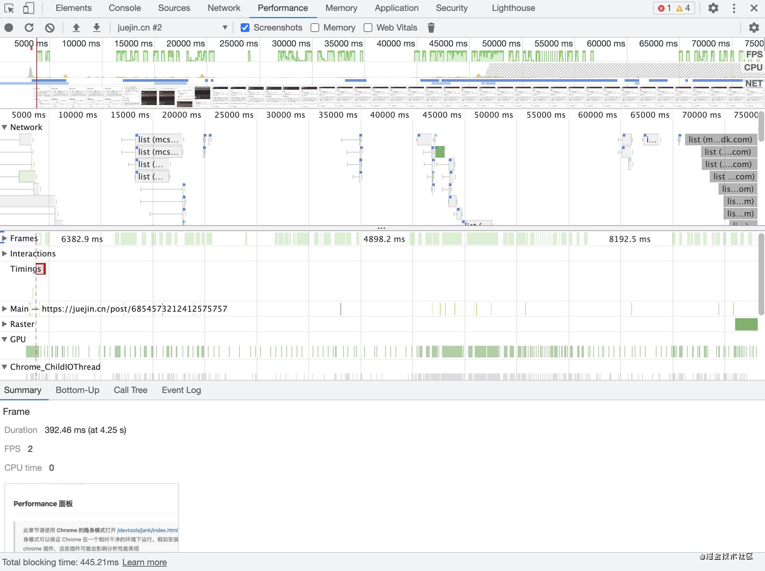The image size is (765, 571).
Task: Expand the Frames track
Action: pos(4,238)
